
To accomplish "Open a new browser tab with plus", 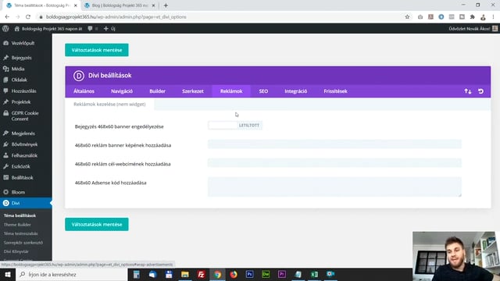I will (166, 5).
